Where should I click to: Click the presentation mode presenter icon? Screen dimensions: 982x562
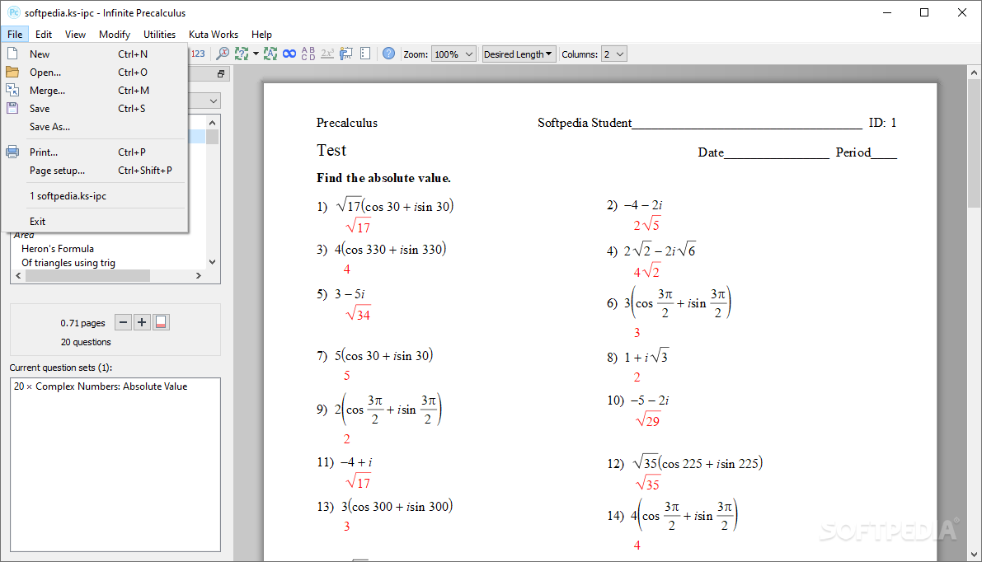[345, 54]
